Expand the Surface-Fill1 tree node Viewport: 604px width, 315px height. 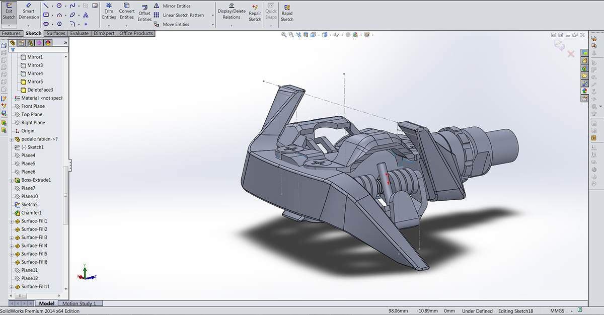(11, 221)
